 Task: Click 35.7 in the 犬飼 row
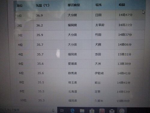coord(40,45)
